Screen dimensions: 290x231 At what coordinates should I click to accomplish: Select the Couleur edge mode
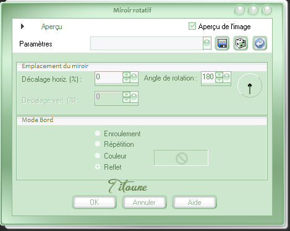click(98, 155)
